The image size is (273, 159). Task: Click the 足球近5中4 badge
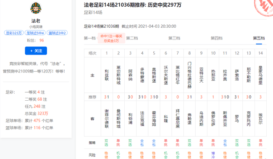coord(35,33)
